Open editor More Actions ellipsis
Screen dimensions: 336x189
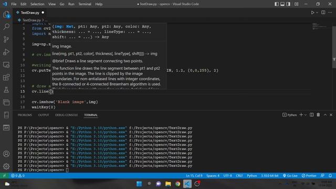pyautogui.click(x=330, y=13)
